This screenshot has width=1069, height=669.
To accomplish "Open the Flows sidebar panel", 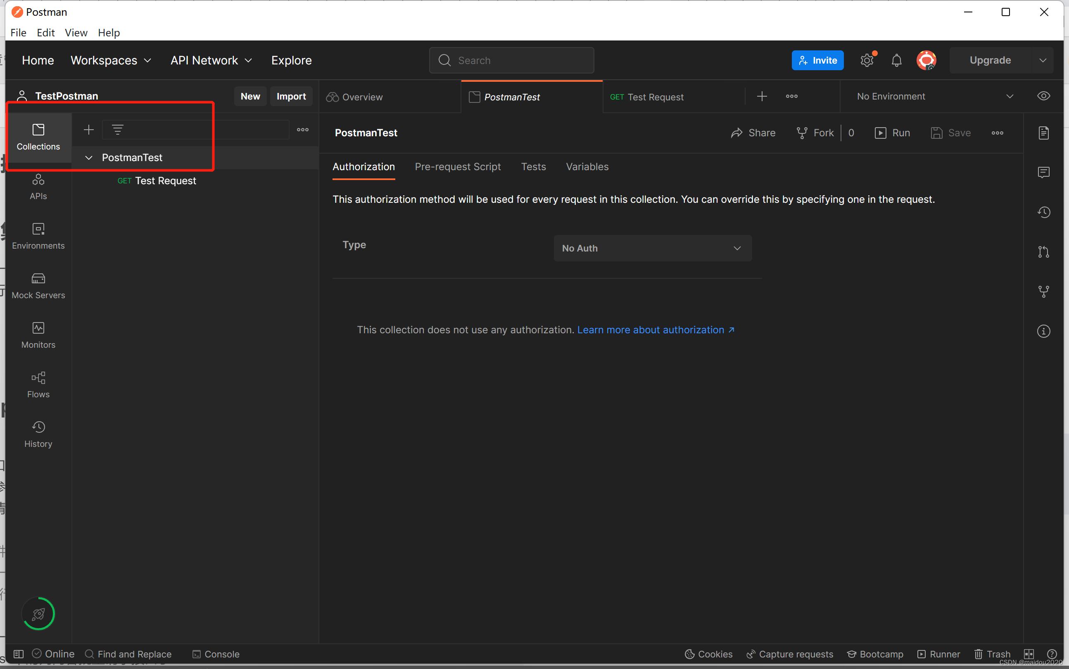I will point(38,385).
